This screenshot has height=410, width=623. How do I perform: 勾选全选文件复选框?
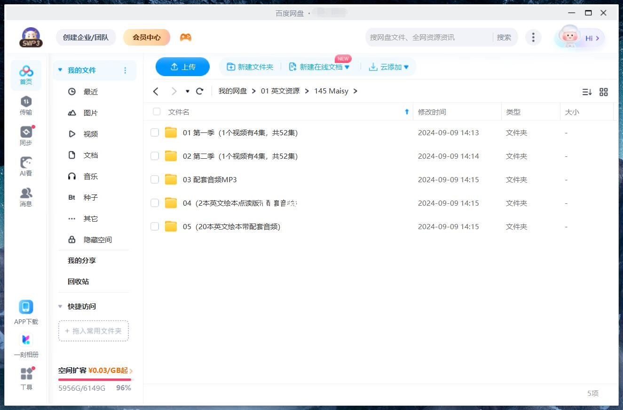click(x=156, y=112)
